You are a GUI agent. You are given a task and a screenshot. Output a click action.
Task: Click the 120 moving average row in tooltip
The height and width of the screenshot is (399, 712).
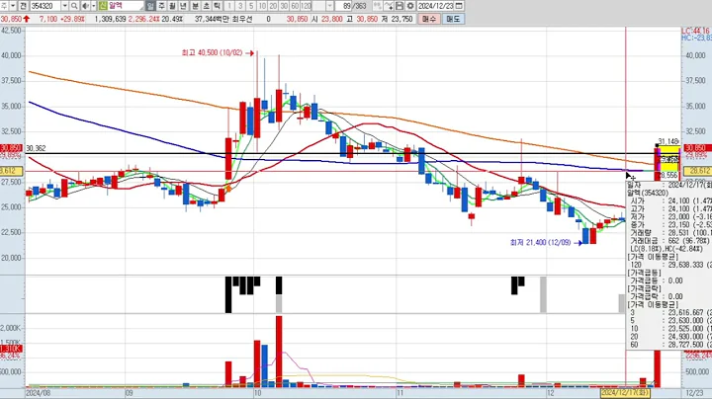click(x=669, y=265)
